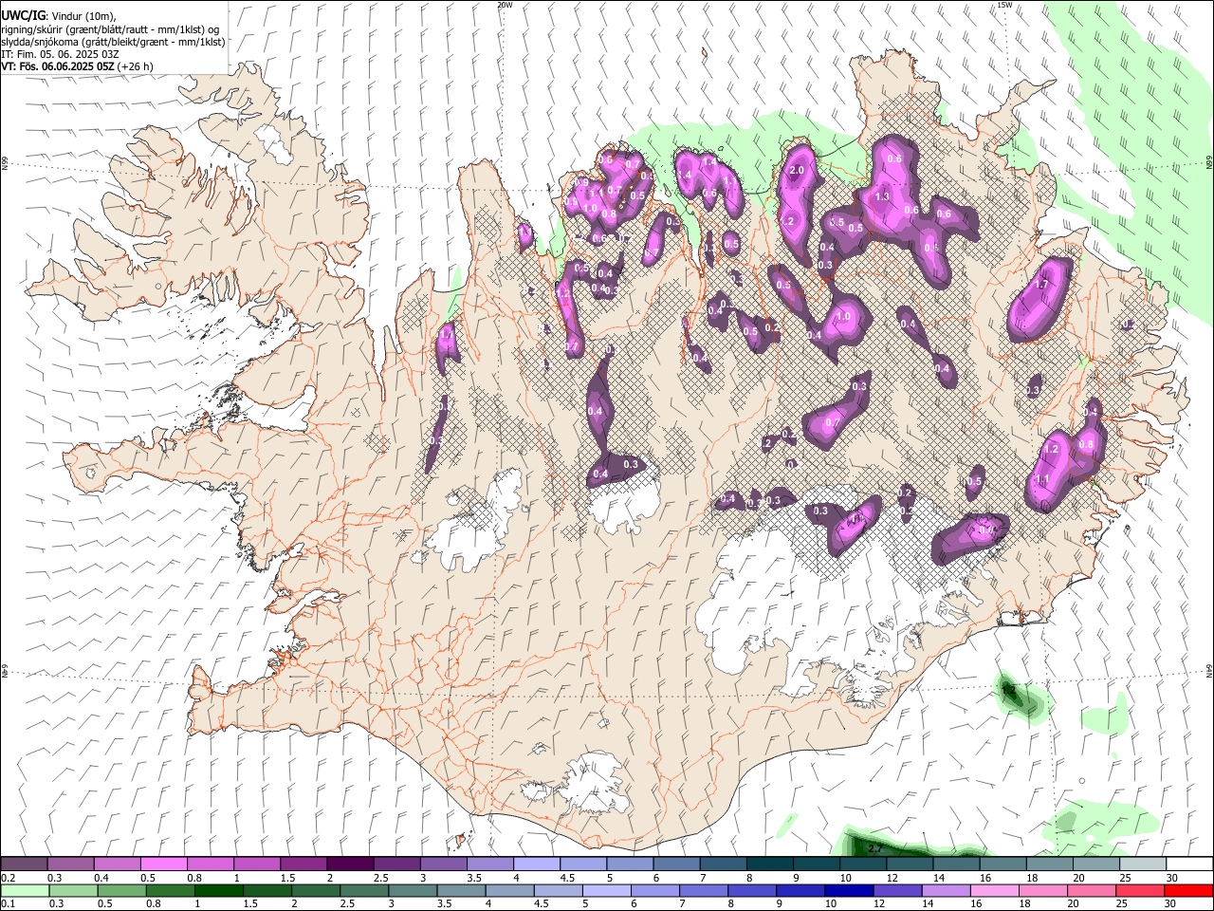Click the palest green lower swatch from 0.1 to 0.3

tap(26, 890)
